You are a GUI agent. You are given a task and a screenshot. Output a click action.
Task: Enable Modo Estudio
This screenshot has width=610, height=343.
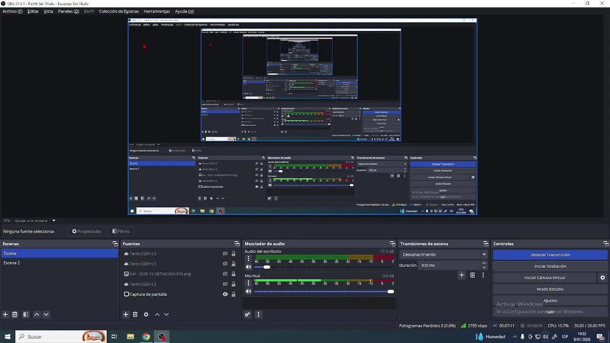click(550, 289)
